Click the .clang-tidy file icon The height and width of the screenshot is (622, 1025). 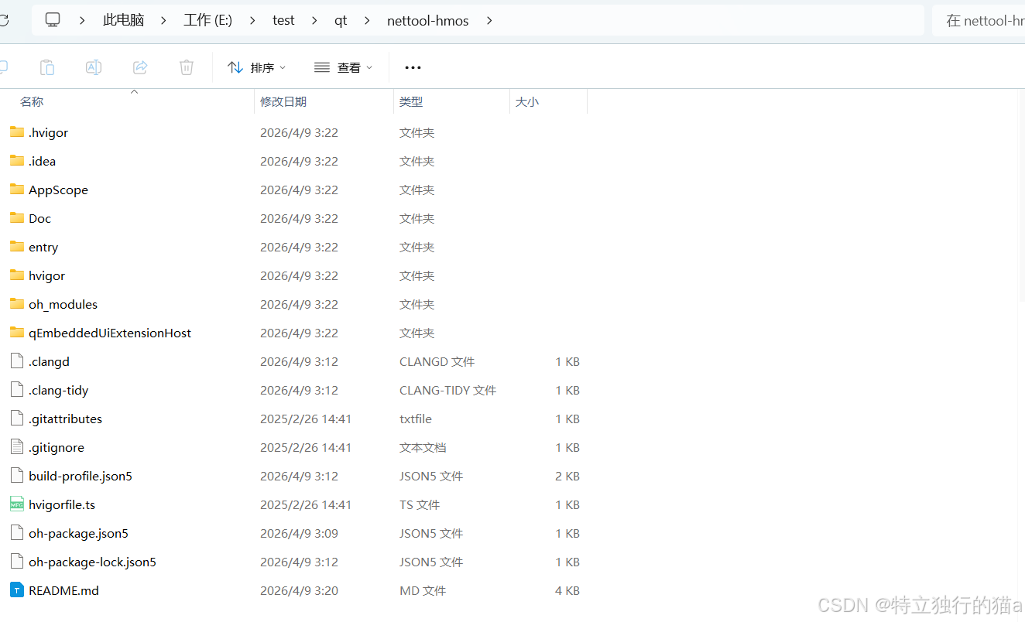click(x=17, y=390)
